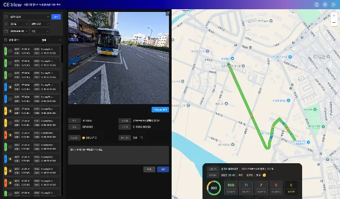
Task: Click the CE:View logo
Action: 12,4
